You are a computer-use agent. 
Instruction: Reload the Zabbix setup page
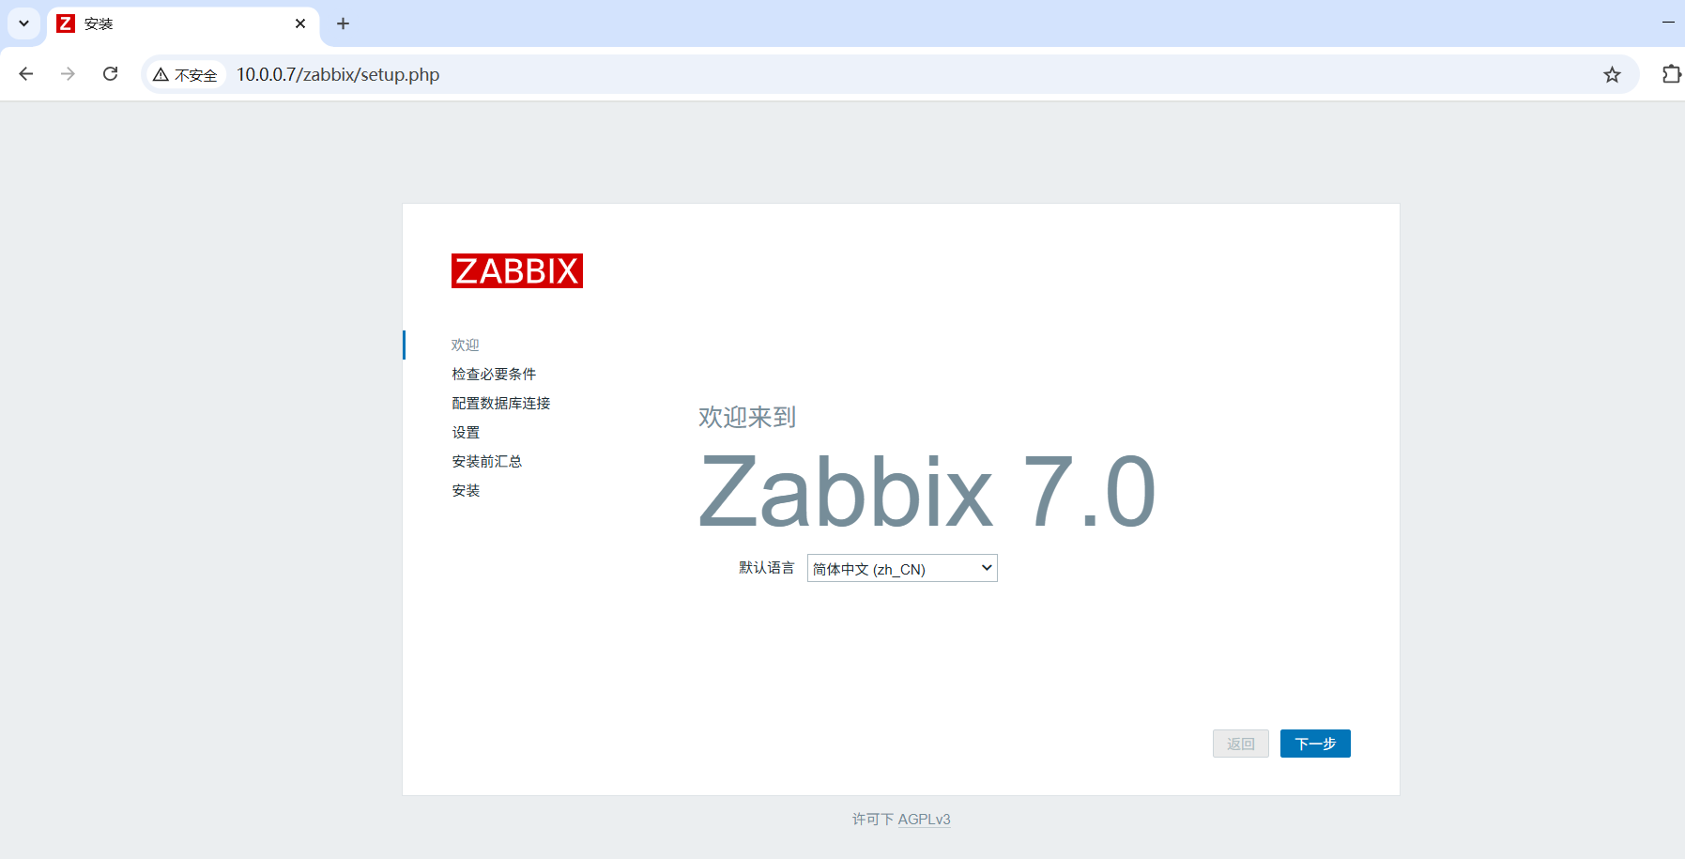[110, 74]
